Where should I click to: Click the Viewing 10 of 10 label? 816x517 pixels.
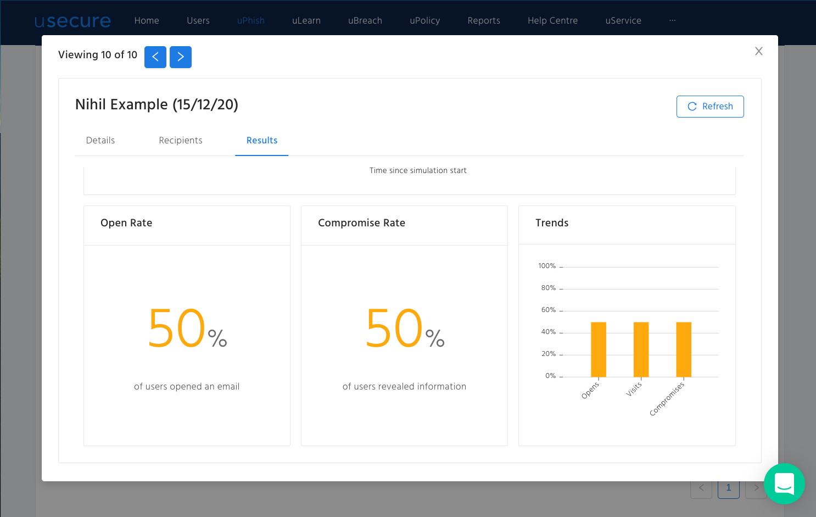point(98,55)
